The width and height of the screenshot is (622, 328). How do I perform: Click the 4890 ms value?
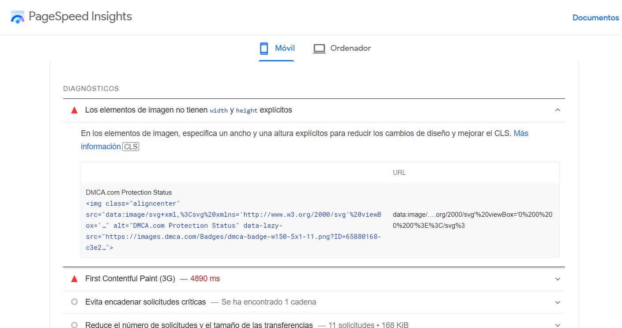[x=205, y=279]
